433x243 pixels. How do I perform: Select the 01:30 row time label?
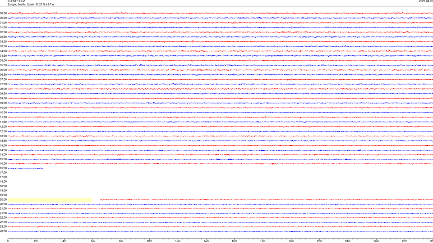point(3,27)
